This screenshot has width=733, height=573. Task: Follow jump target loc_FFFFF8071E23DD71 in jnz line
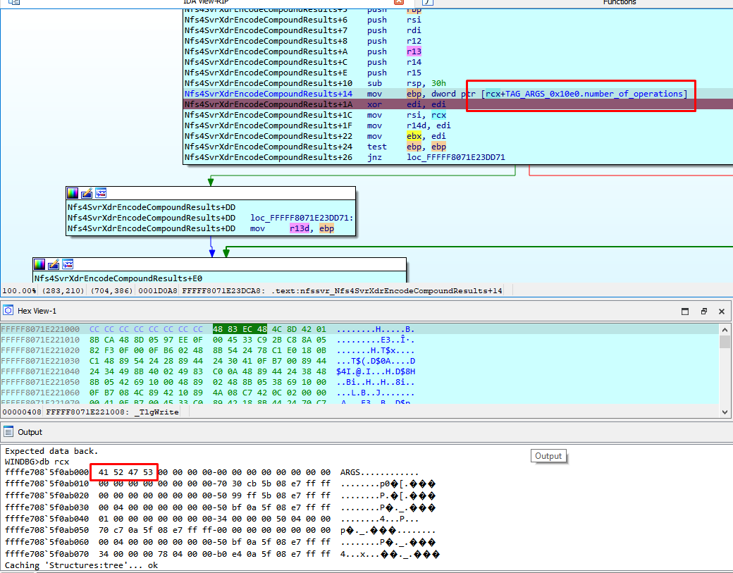click(456, 157)
